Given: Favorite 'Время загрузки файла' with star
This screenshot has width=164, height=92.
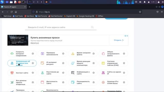Looking at the screenshot, I should pos(94,53).
